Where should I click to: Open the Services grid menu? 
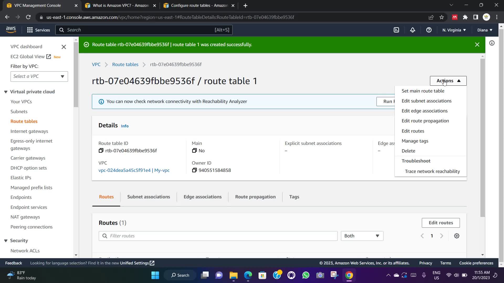(38, 30)
